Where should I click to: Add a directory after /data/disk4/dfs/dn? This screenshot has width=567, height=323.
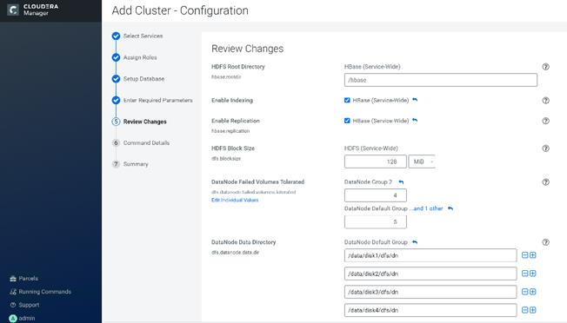click(x=532, y=310)
